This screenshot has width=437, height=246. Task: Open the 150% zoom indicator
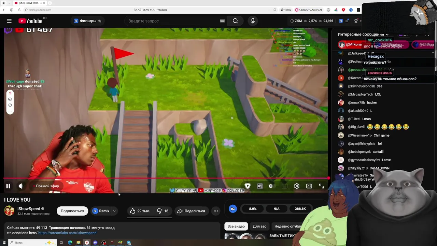(x=286, y=10)
